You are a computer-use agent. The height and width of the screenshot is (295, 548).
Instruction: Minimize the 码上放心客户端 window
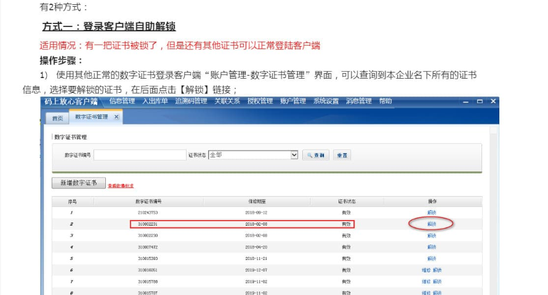465,101
